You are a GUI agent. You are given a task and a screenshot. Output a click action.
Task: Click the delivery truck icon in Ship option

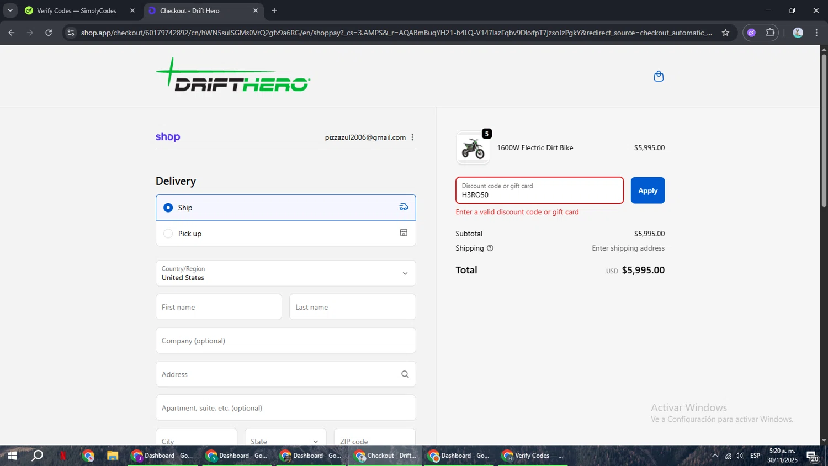[x=404, y=207]
